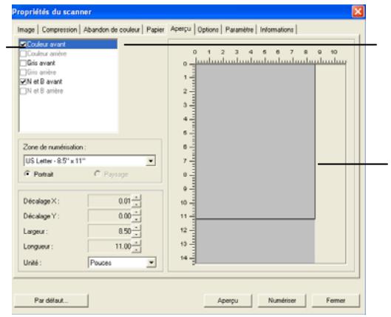Open the Unité dropdown showing Pouces
Screen dimensions: 391x317
151,262
